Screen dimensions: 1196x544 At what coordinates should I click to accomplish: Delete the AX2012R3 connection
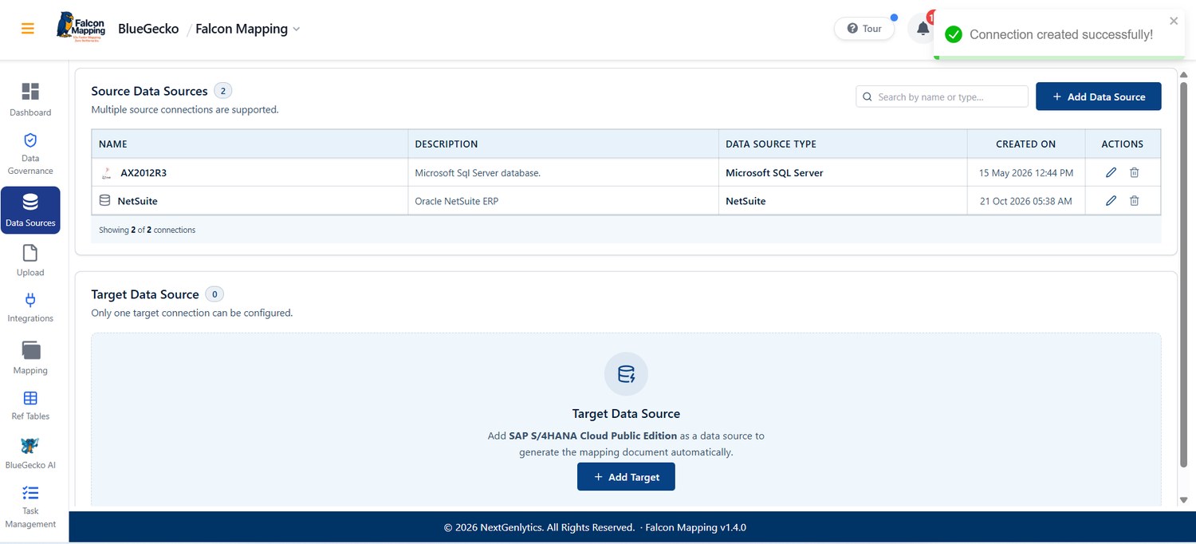pyautogui.click(x=1134, y=172)
